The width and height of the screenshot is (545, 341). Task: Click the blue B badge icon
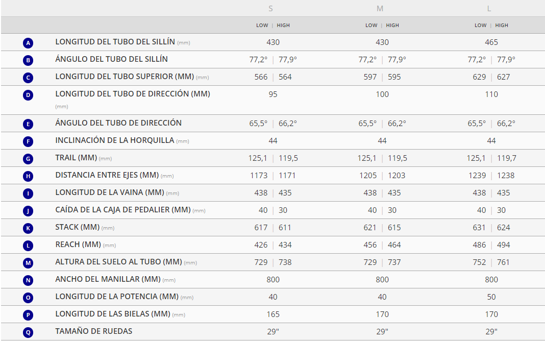coord(28,60)
